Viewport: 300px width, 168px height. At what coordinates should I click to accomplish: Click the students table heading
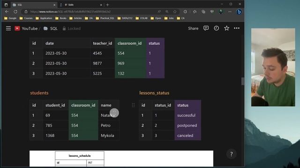pyautogui.click(x=39, y=93)
